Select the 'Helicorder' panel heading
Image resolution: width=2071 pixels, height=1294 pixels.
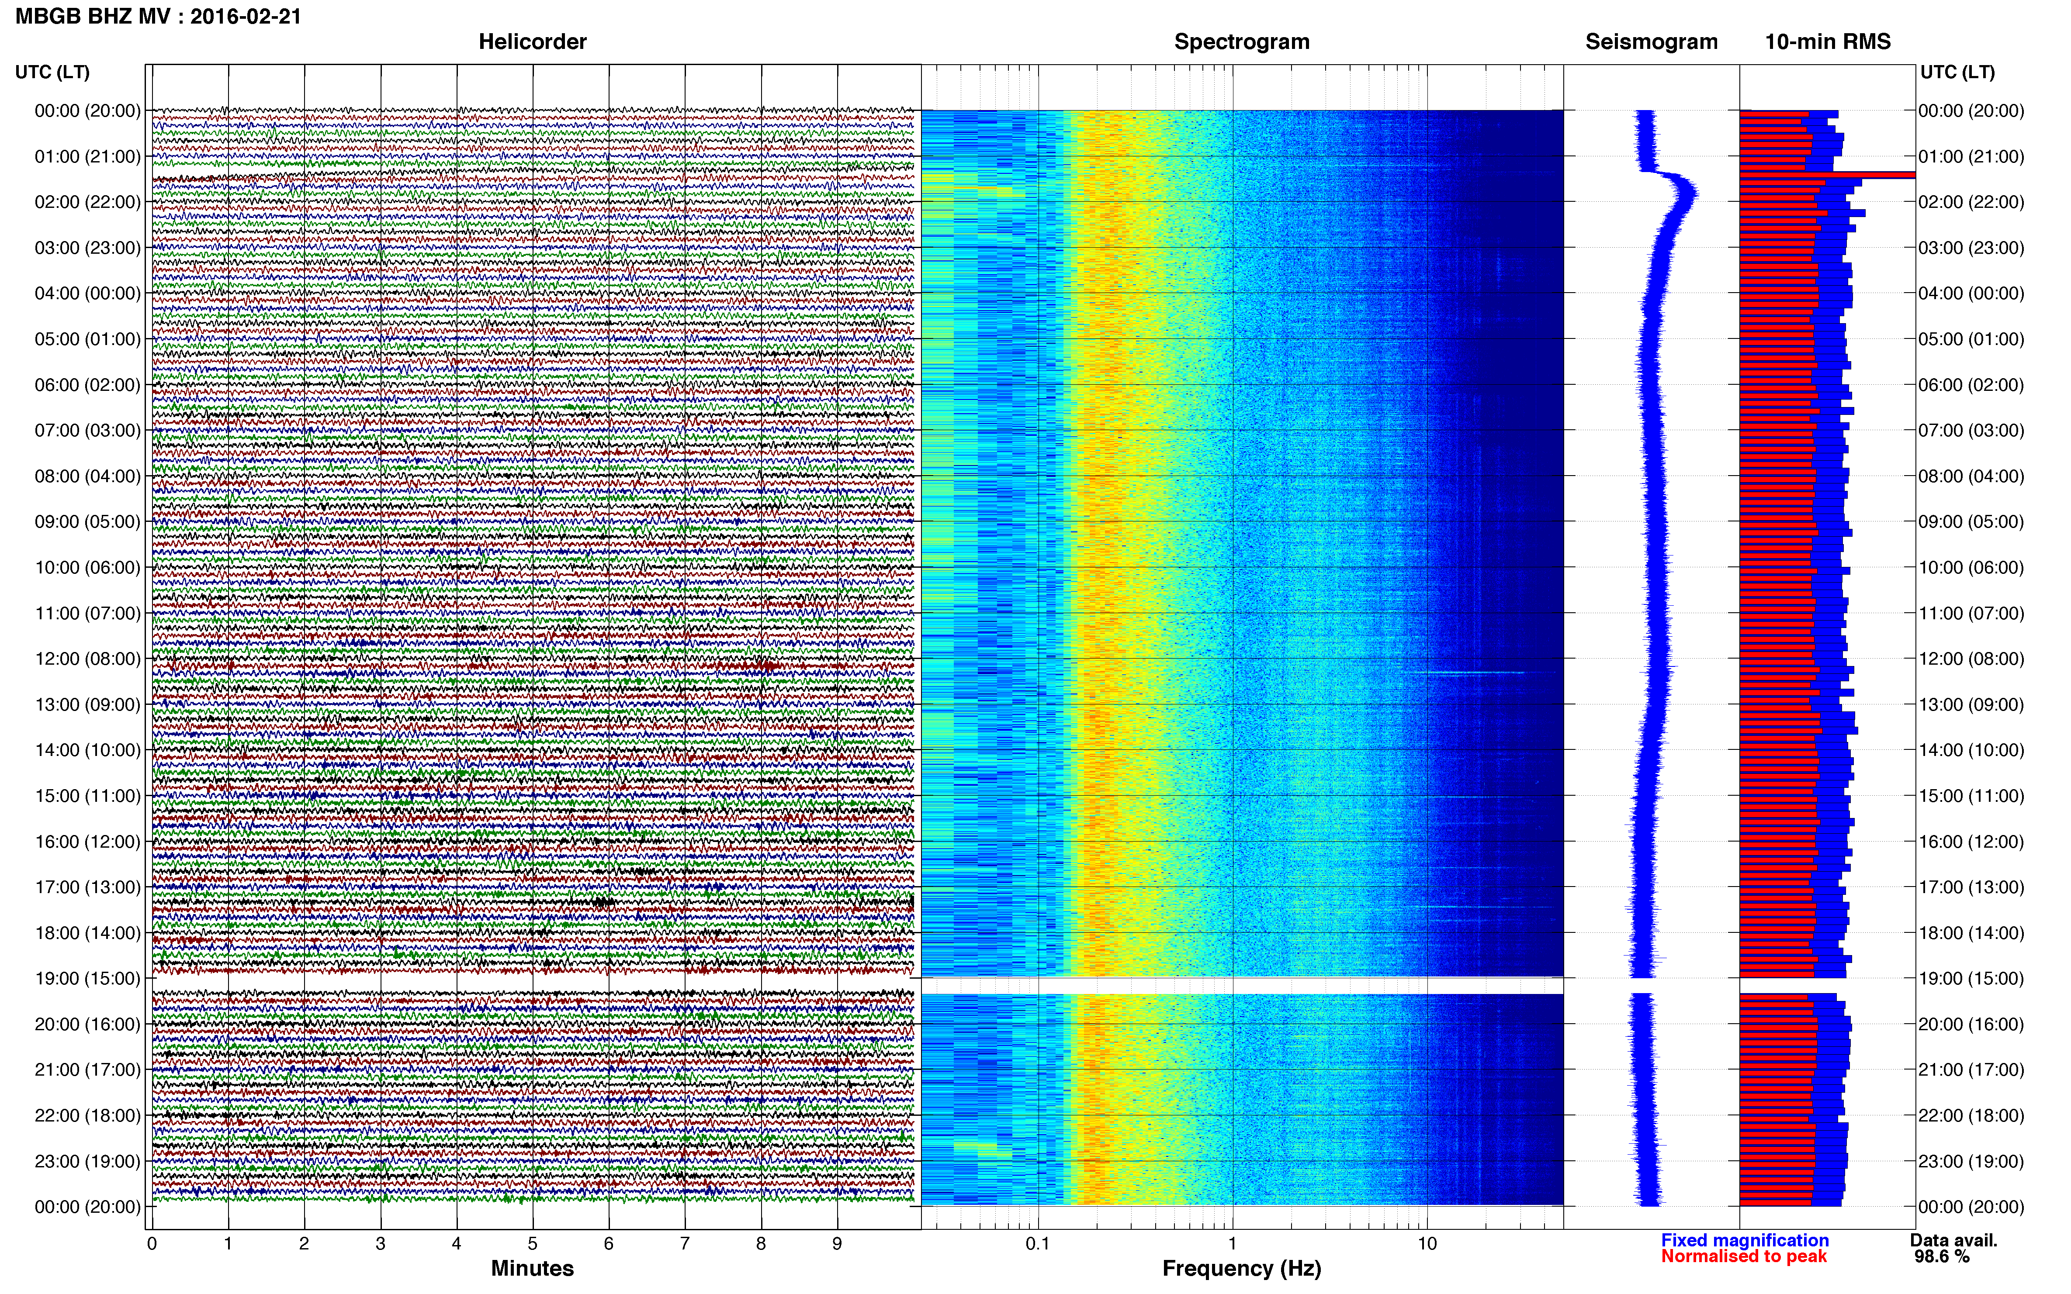tap(533, 41)
